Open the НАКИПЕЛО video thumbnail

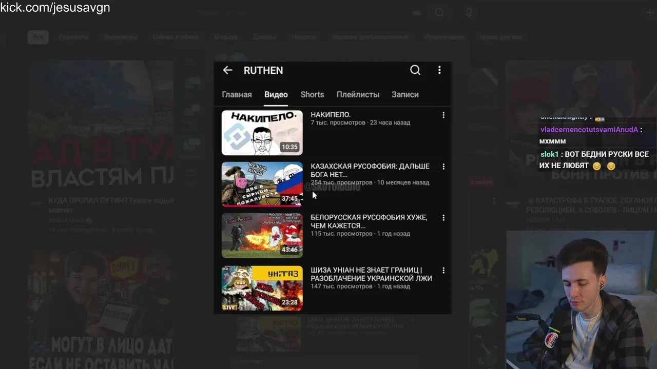click(x=262, y=133)
